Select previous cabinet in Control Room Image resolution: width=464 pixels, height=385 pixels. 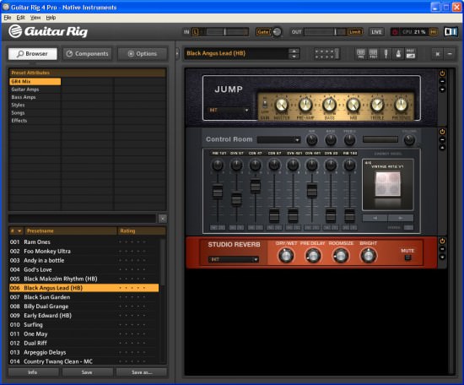click(375, 218)
